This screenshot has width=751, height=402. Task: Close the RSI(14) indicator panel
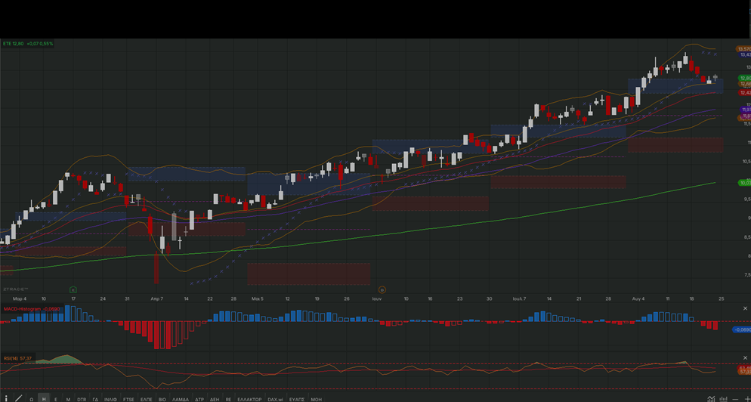coord(745,357)
